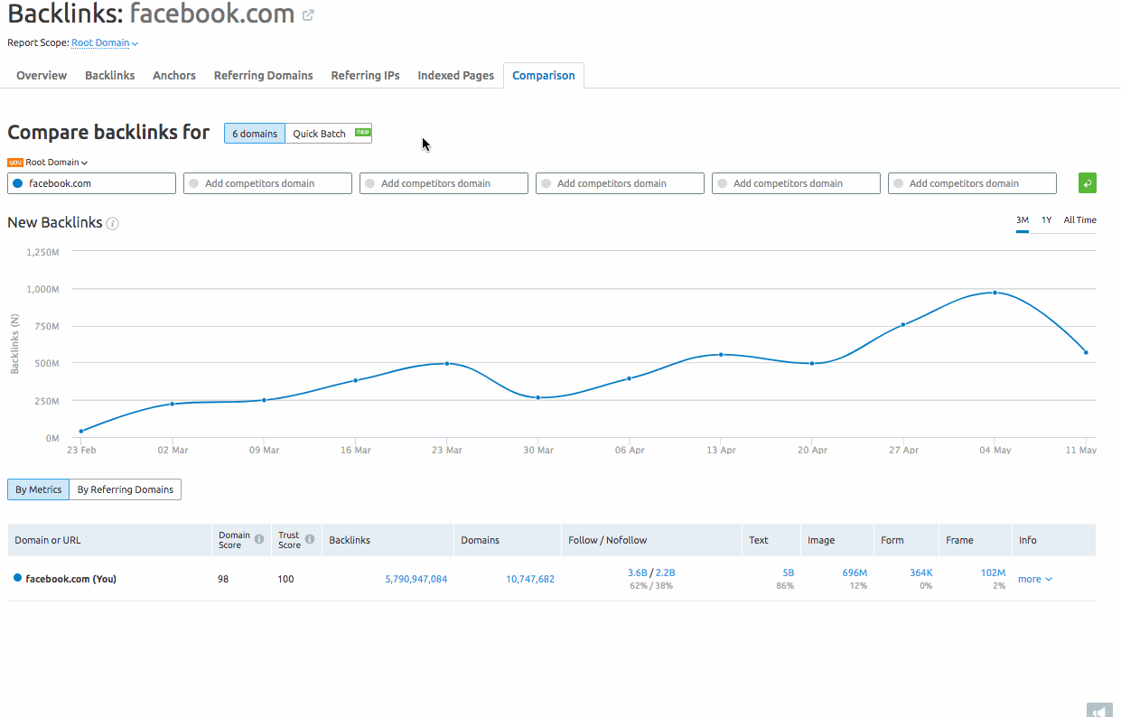
Task: Click the referring domains count 10,747,682
Action: pyautogui.click(x=530, y=578)
